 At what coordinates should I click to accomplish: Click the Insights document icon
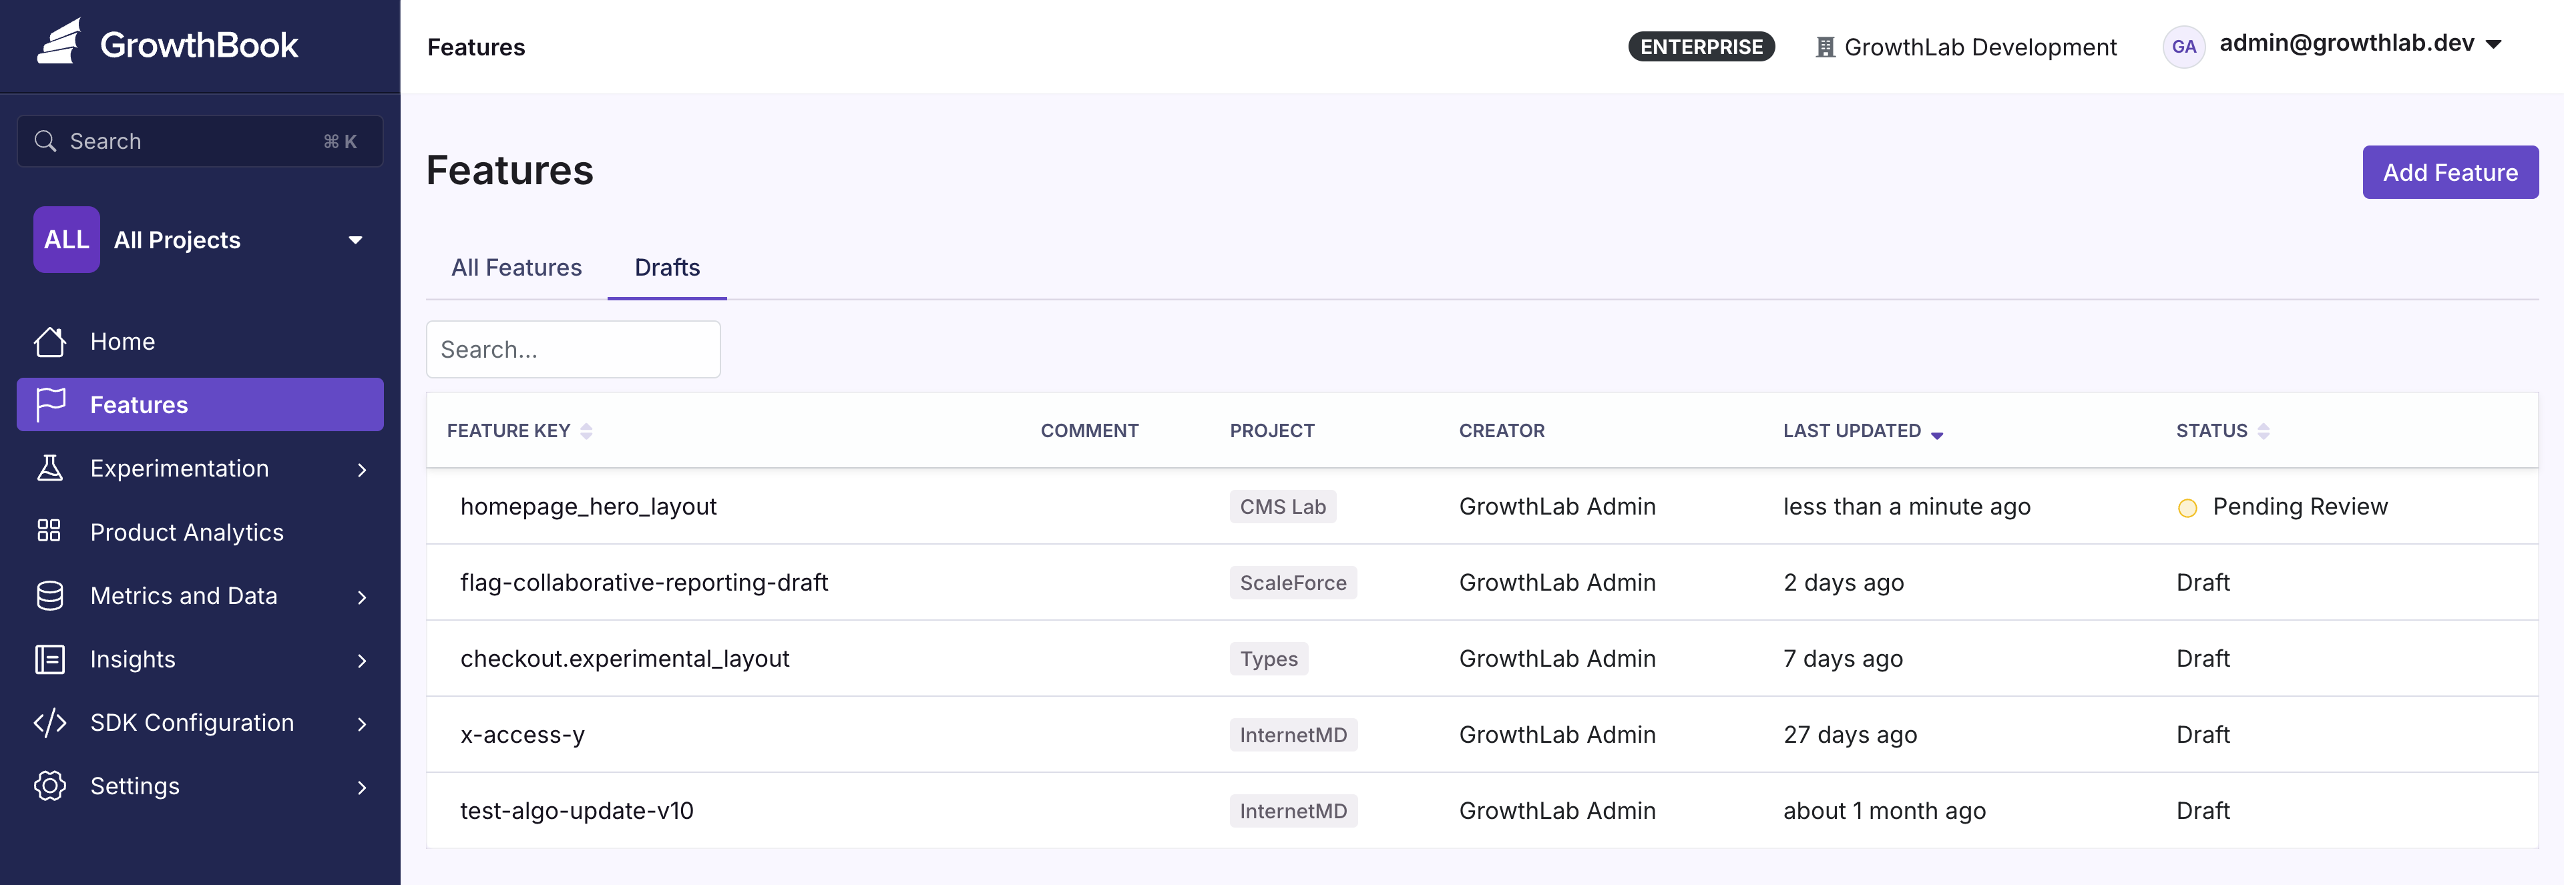pyautogui.click(x=50, y=658)
